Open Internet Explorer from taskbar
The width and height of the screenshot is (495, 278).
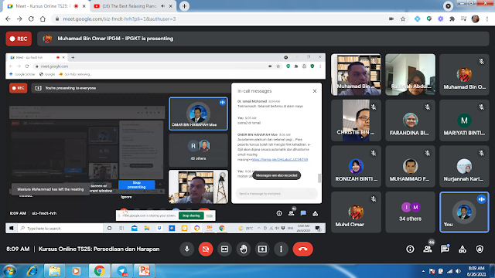tap(32, 271)
